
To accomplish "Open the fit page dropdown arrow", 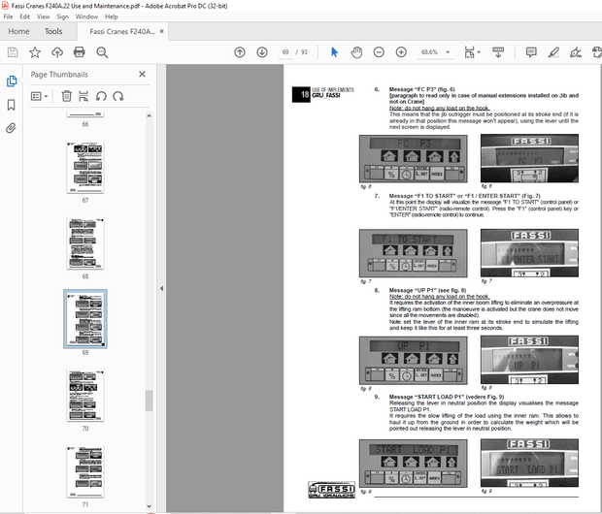I will (479, 52).
